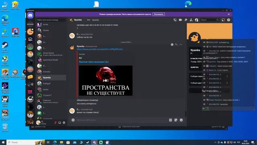The width and height of the screenshot is (257, 145).
Task: Expand the 2 mutual servers row
Action: pos(209,76)
